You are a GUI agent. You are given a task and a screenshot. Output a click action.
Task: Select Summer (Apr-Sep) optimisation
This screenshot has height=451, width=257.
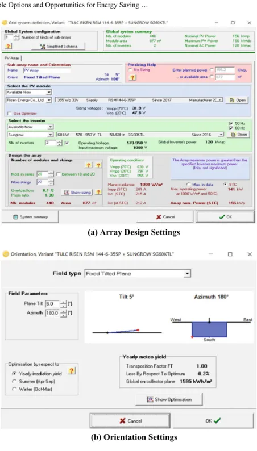click(x=14, y=381)
